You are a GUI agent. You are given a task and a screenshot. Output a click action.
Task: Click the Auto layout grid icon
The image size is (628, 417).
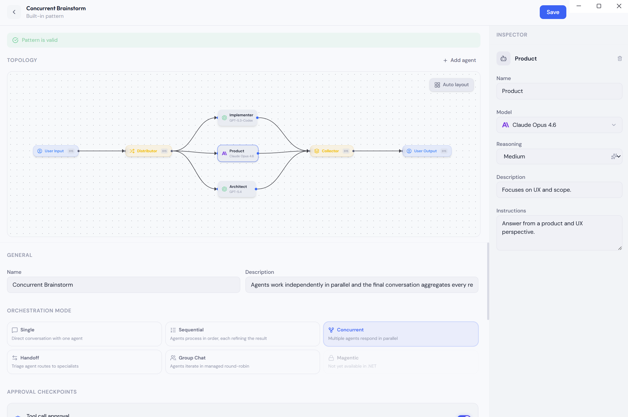pos(437,85)
